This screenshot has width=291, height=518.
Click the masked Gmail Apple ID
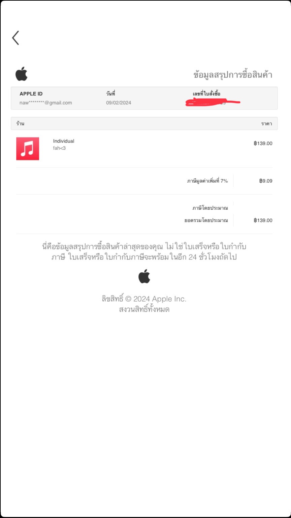pyautogui.click(x=46, y=103)
